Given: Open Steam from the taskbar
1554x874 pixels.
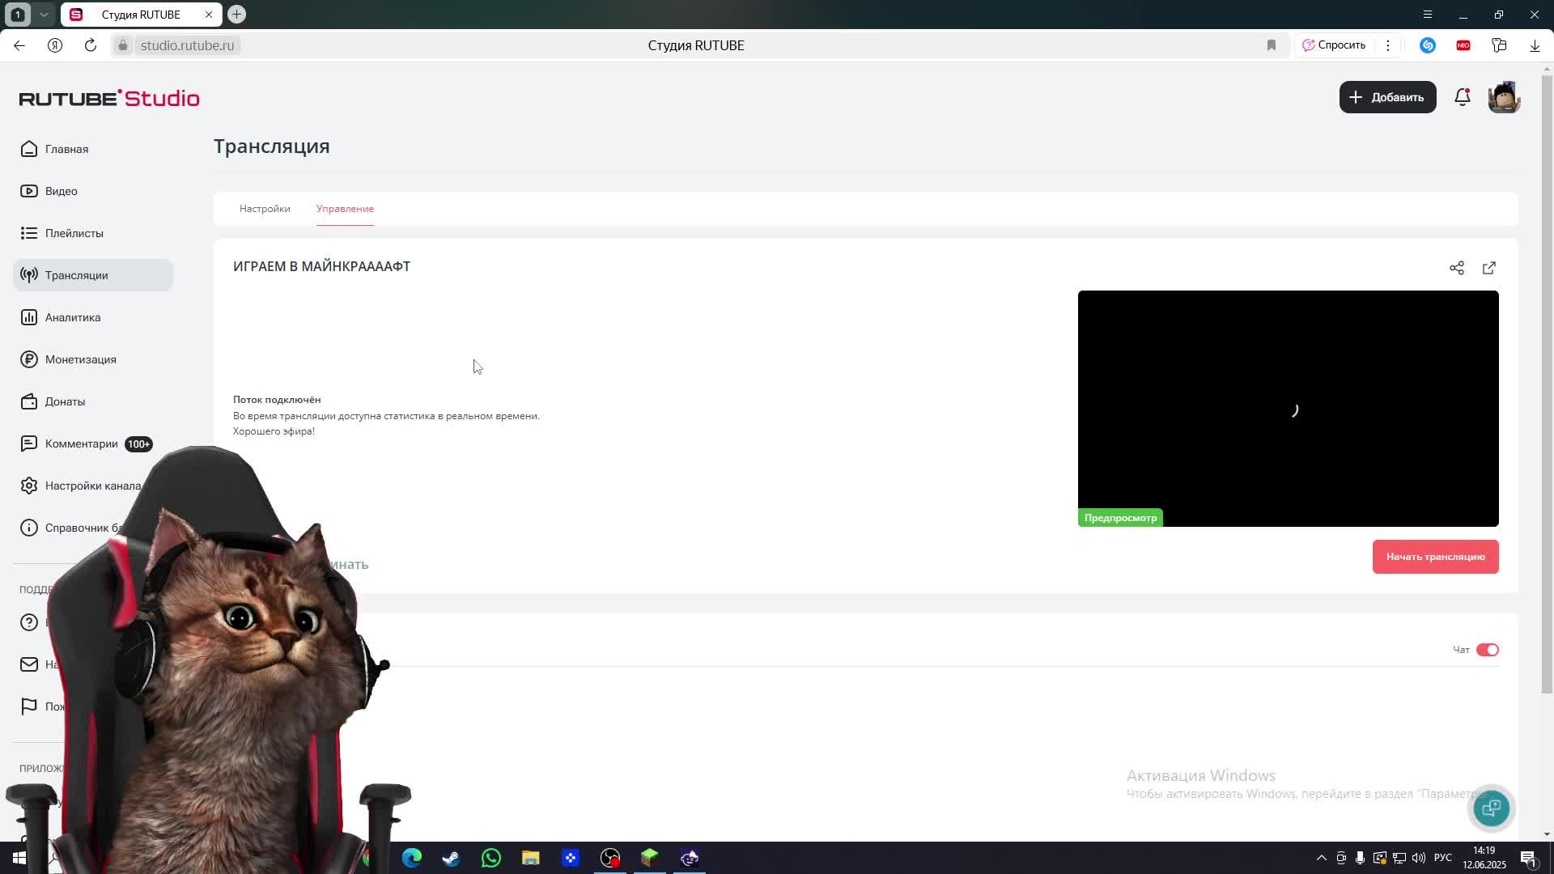Looking at the screenshot, I should click(452, 858).
